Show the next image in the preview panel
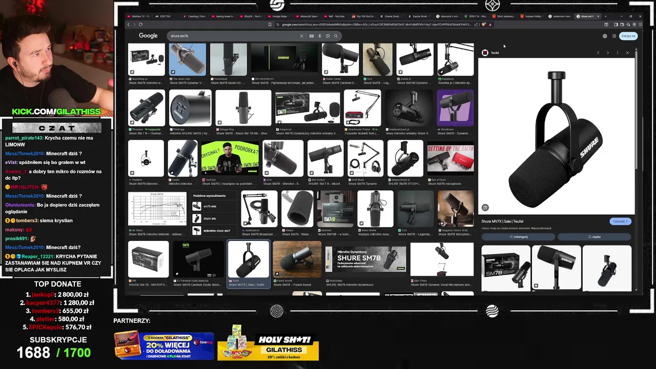This screenshot has height=369, width=656. pos(608,53)
